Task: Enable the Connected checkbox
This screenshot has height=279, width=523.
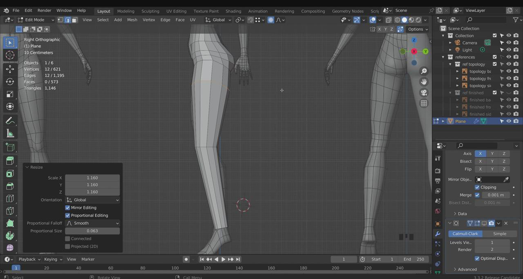Action: [x=68, y=239]
